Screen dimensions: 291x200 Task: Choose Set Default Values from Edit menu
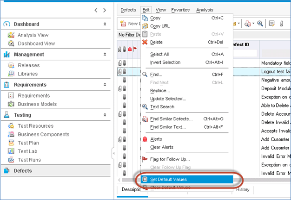tap(170, 179)
